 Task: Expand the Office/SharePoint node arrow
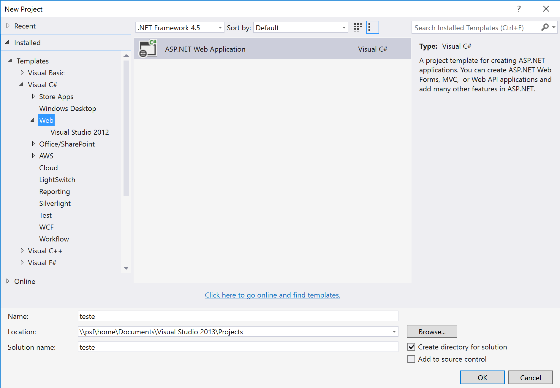coord(33,144)
